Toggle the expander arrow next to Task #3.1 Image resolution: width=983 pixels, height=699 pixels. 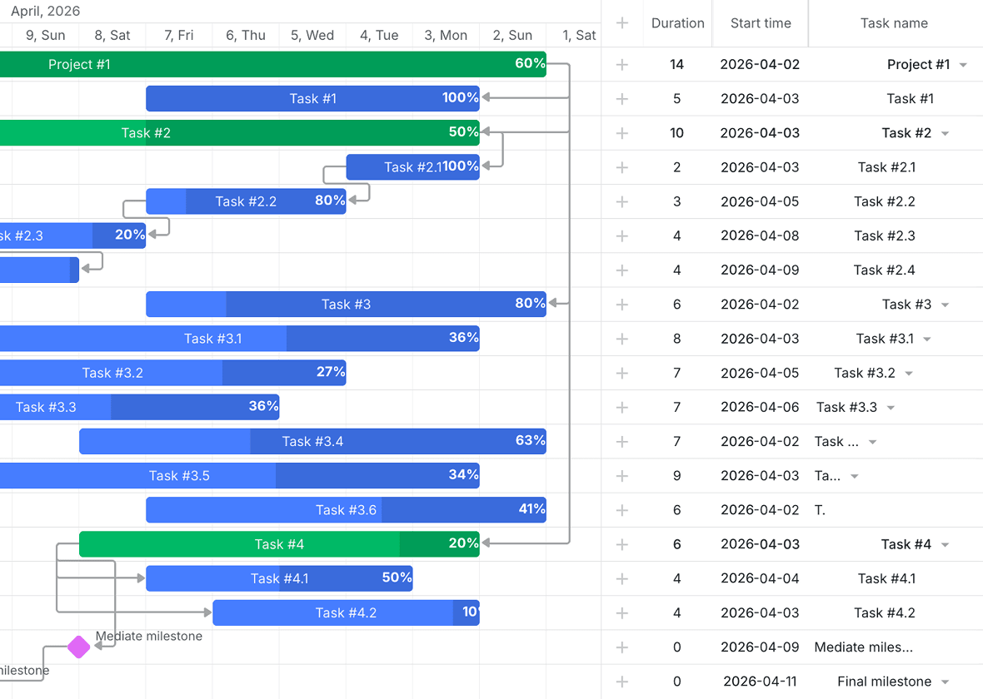(927, 340)
